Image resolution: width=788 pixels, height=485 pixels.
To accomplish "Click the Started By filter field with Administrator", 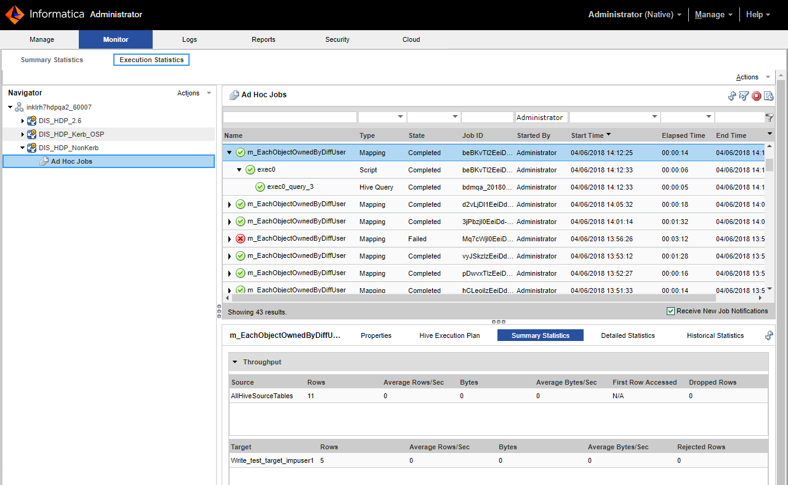I will (542, 117).
